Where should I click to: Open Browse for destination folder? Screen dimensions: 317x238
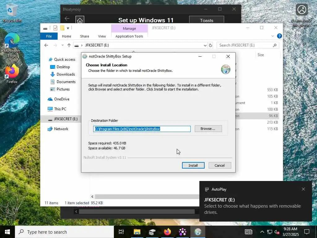pos(208,129)
